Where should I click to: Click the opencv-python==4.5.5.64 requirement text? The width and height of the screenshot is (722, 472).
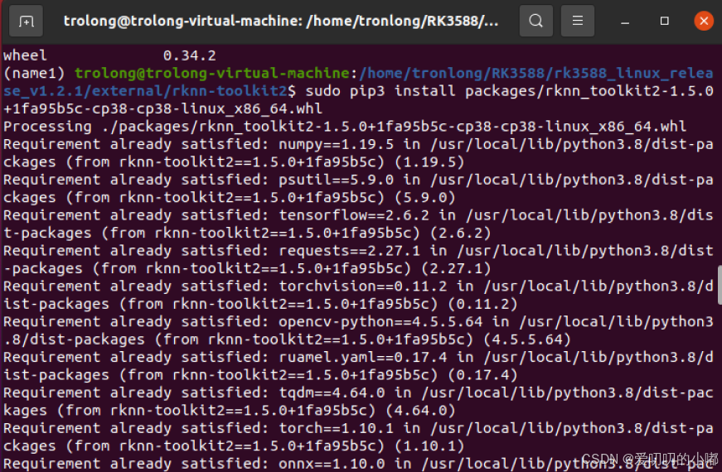(380, 321)
